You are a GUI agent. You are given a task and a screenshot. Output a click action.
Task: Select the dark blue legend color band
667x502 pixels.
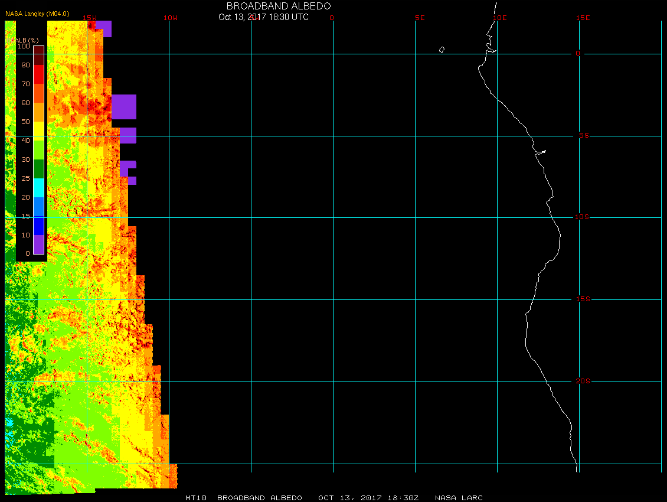(x=38, y=226)
